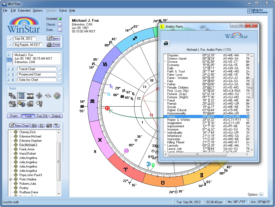Click the Arabic Parts vertical scrollbar thumb

point(252,88)
